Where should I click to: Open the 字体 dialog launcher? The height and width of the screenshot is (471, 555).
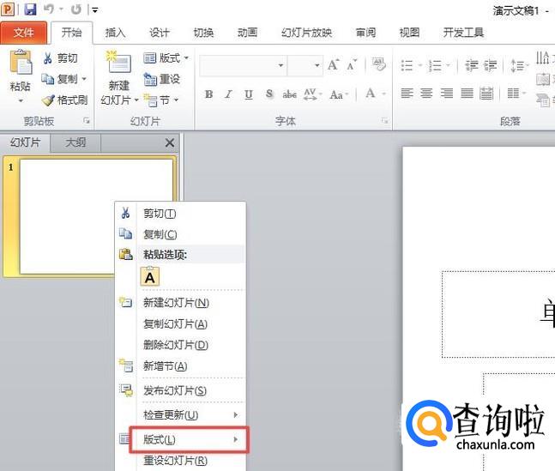385,121
